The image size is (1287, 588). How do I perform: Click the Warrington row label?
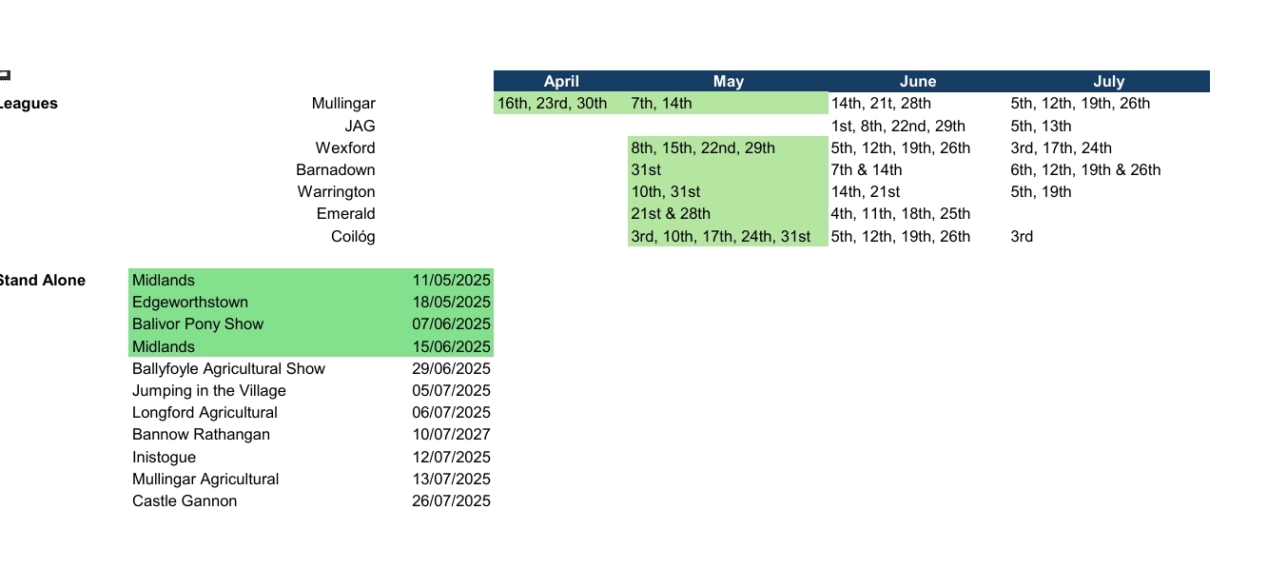[x=336, y=191]
